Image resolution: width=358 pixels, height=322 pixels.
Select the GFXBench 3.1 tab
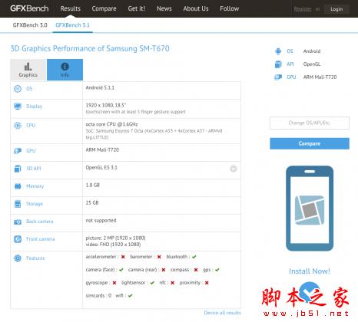(x=72, y=25)
